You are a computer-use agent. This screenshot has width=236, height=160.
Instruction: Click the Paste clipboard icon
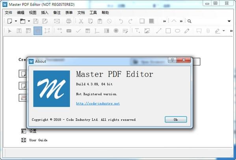[x=100, y=21]
